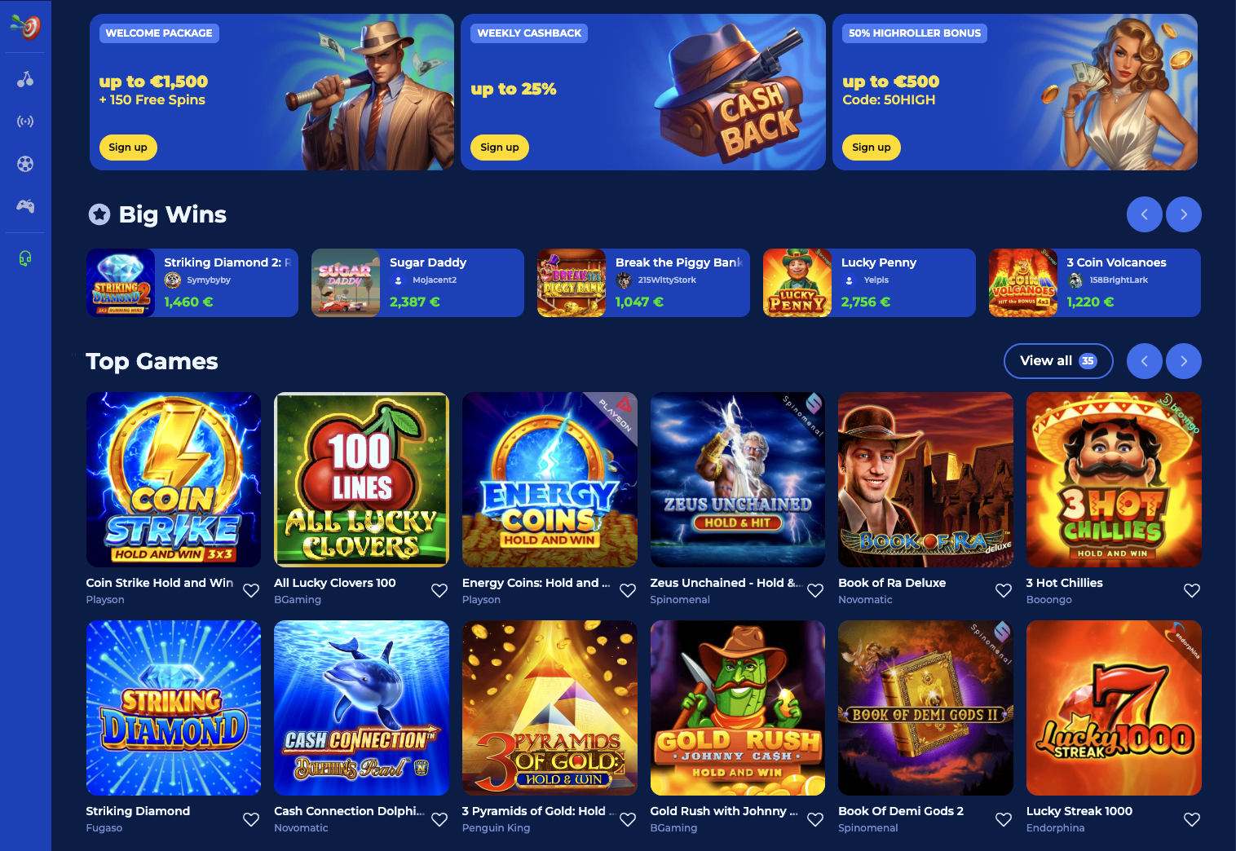Screen dimensions: 1236x851
Task: Open the Sugar Daddy big win card
Action: pyautogui.click(x=417, y=283)
